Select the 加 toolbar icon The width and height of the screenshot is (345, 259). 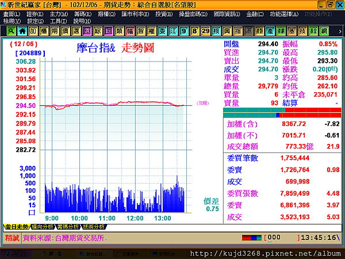(33, 31)
